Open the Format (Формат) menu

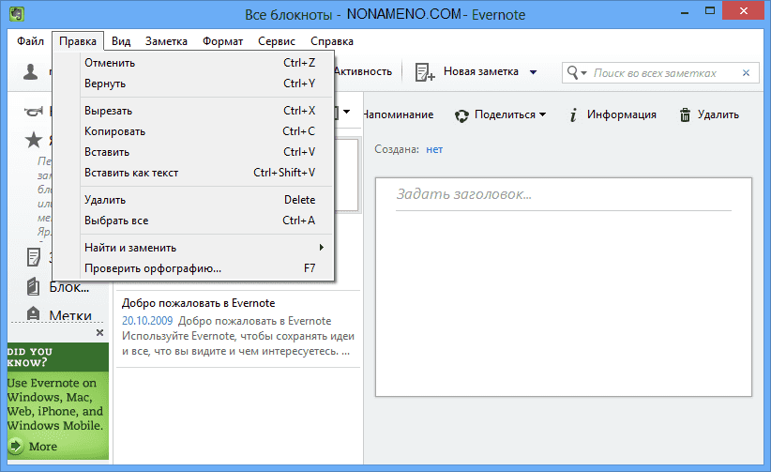[x=222, y=41]
